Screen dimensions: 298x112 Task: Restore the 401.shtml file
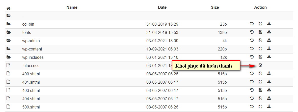(x=252, y=82)
